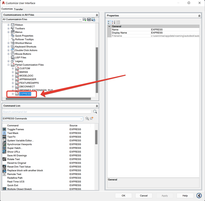Click the Ribbon folder icon
Viewport: 205px width, 201px height.
13,25
